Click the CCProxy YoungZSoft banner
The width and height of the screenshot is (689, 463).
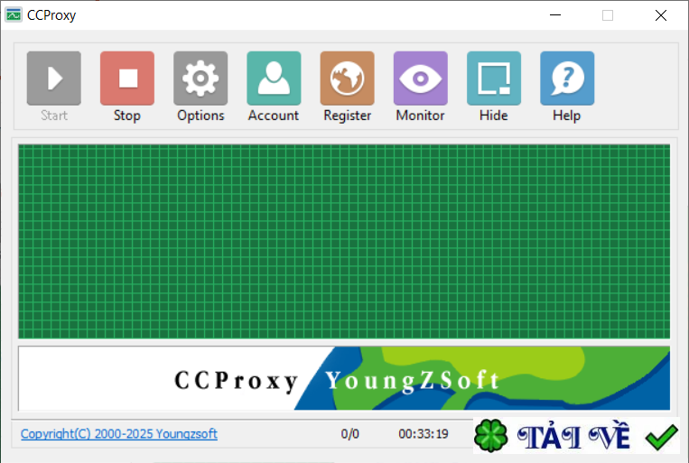pyautogui.click(x=344, y=378)
